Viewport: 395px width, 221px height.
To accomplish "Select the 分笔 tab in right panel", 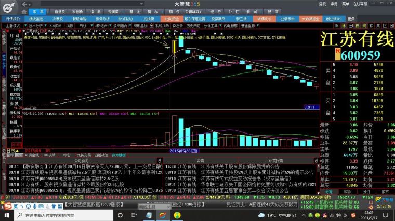I will click(328, 191).
